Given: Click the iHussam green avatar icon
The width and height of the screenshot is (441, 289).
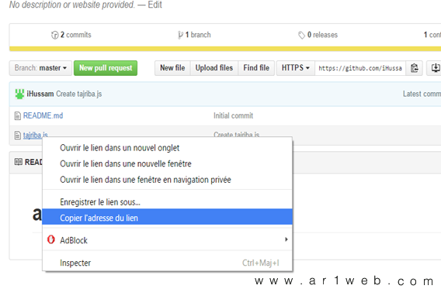Looking at the screenshot, I should [x=19, y=94].
